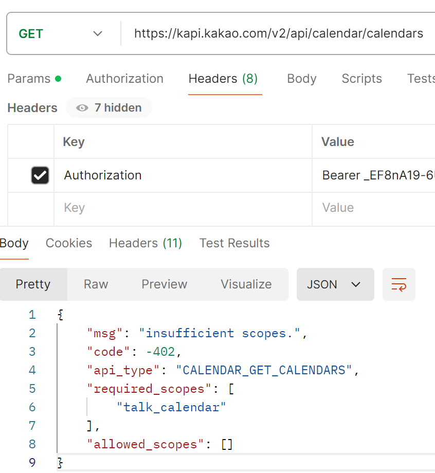Open the Authorization tab

coord(124,79)
